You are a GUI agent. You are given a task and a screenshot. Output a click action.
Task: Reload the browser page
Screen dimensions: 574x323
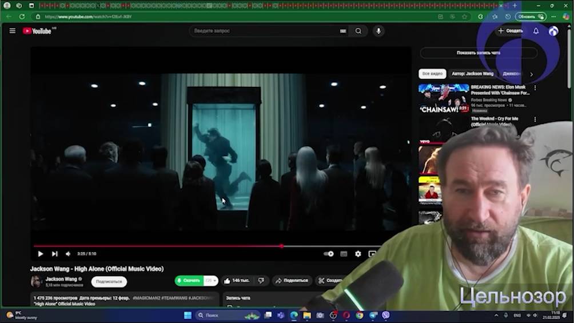[x=22, y=17]
